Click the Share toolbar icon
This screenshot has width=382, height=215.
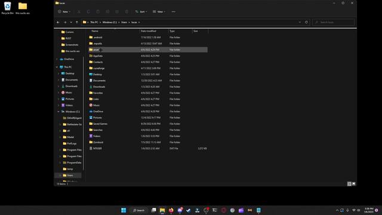click(x=117, y=12)
